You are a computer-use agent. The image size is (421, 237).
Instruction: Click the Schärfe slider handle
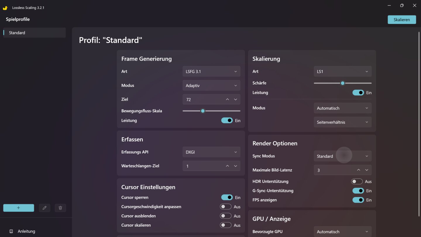tap(343, 83)
